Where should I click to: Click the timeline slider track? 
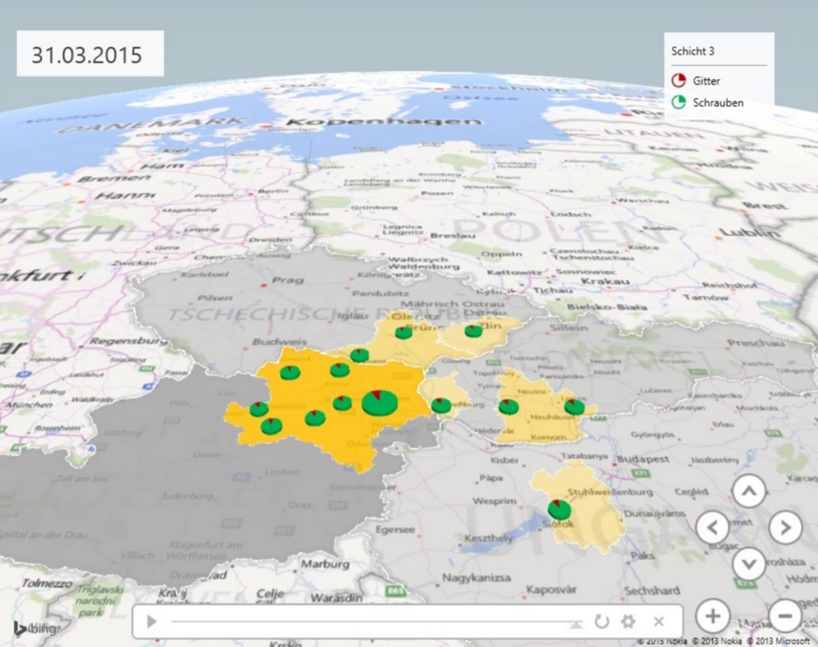click(x=370, y=623)
